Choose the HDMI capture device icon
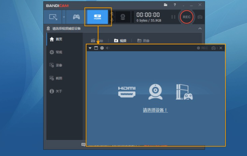Viewport: 247px width, 156px height. point(127,92)
